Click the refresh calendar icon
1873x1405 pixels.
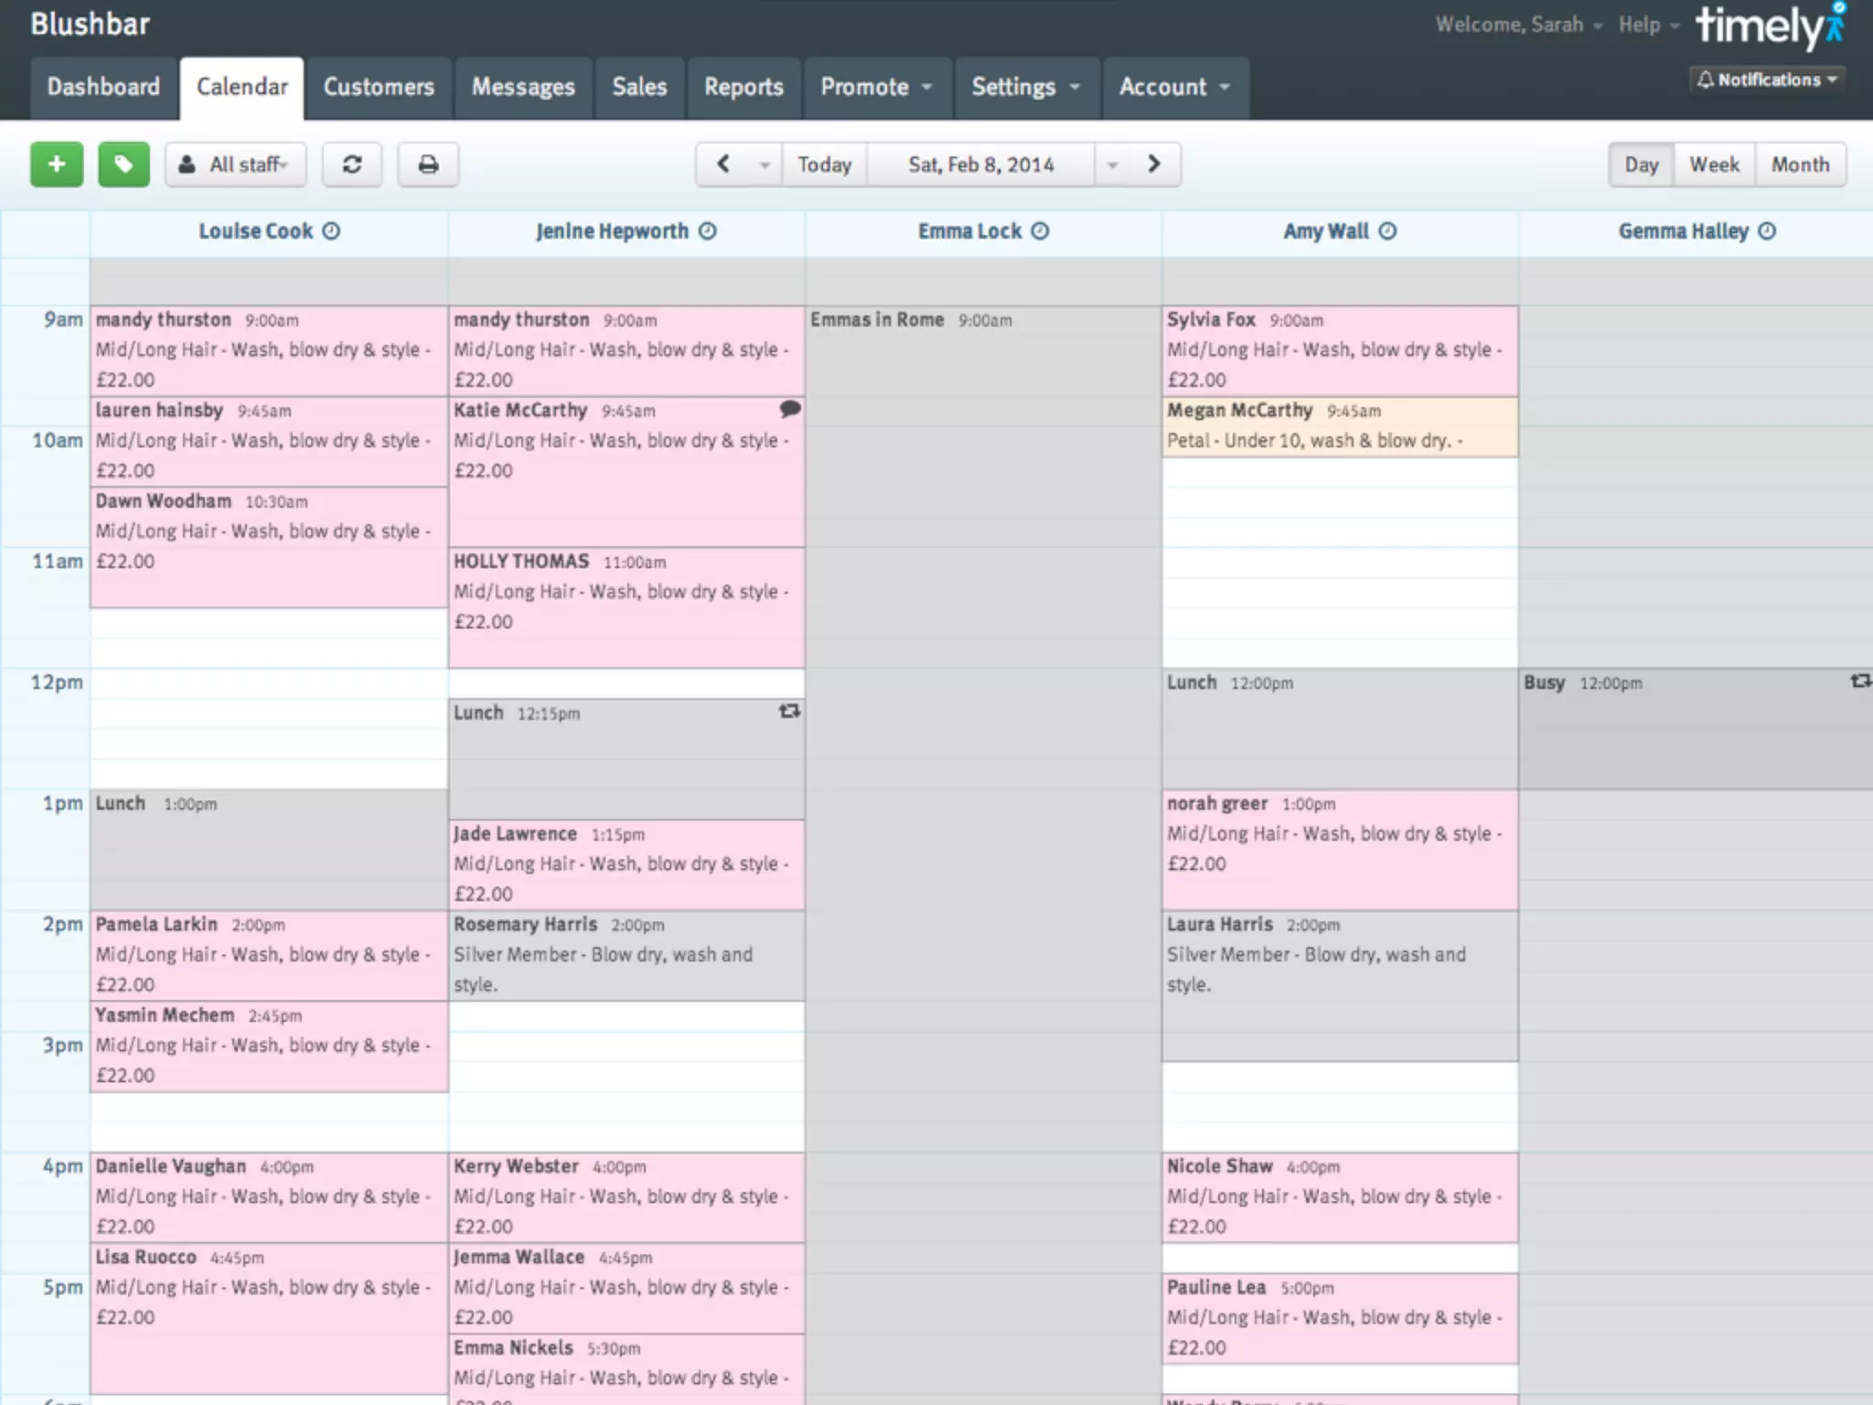click(352, 165)
